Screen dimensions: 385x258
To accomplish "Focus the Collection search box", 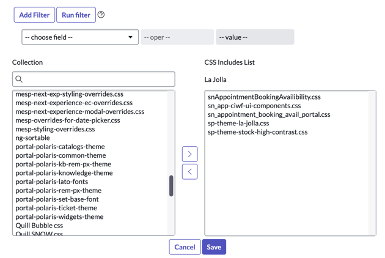I will [94, 79].
